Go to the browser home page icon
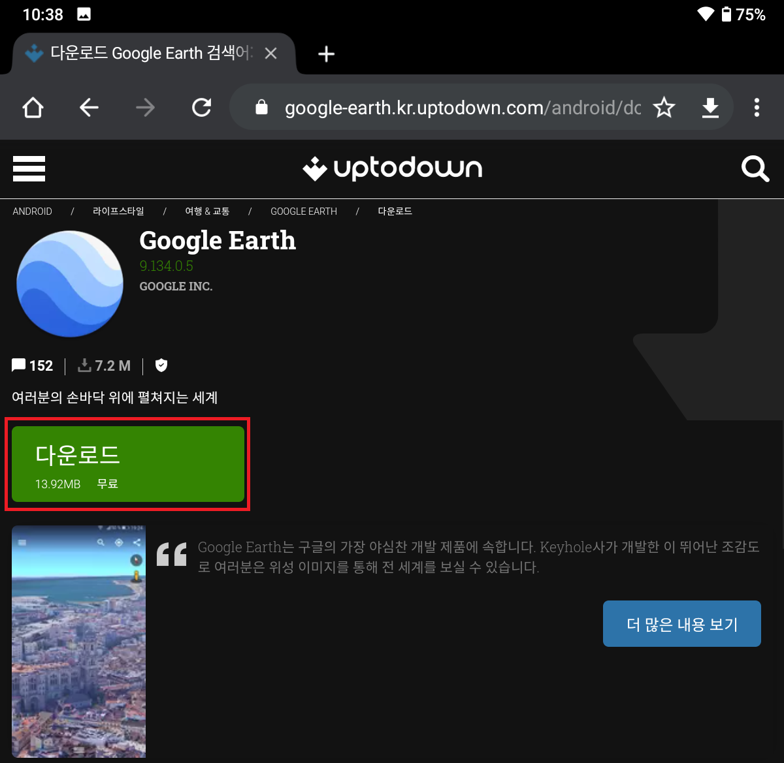 point(33,107)
